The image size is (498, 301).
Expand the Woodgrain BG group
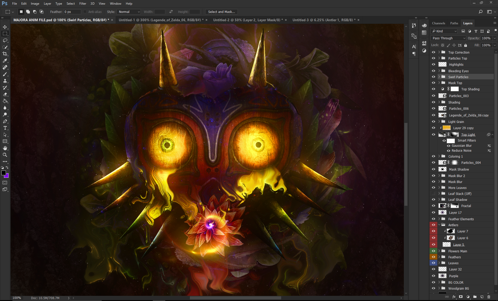(x=439, y=288)
